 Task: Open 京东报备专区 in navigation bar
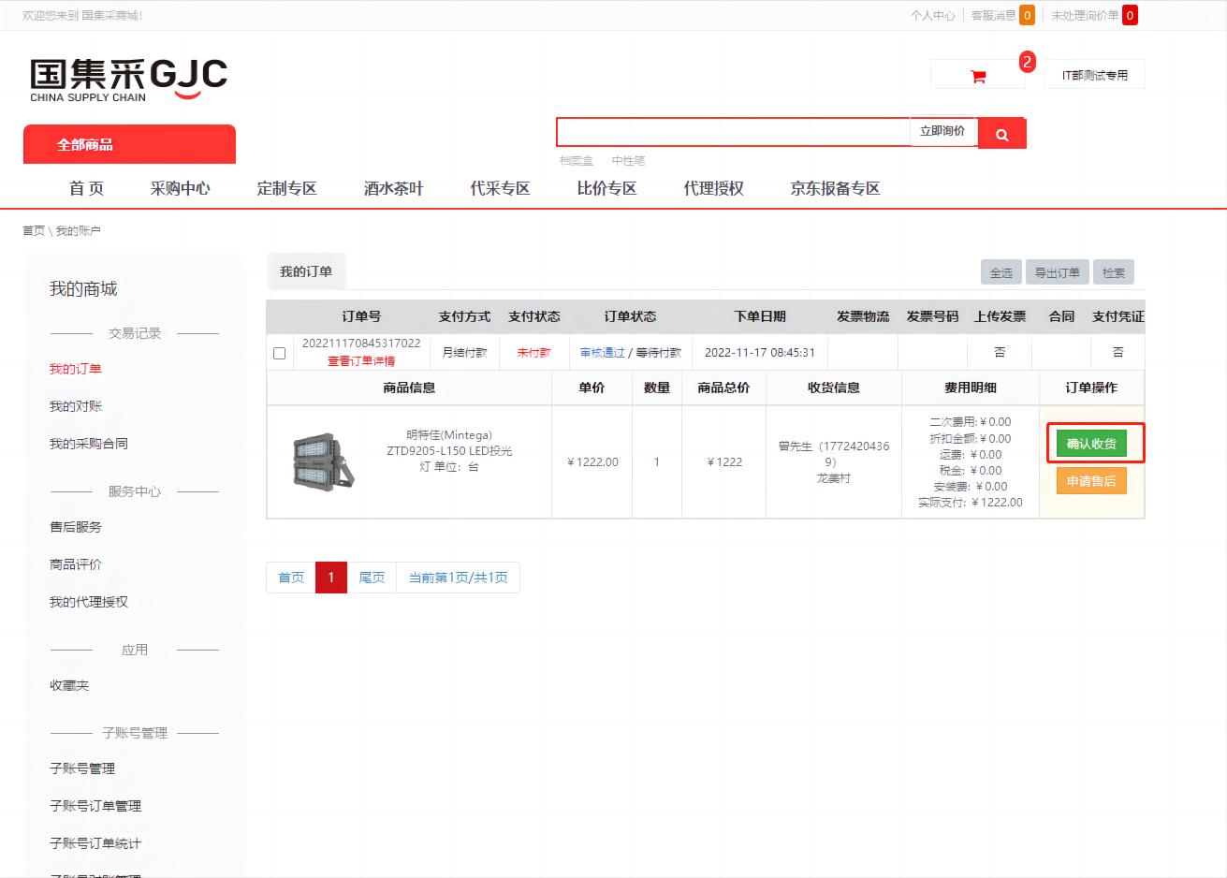pos(835,188)
